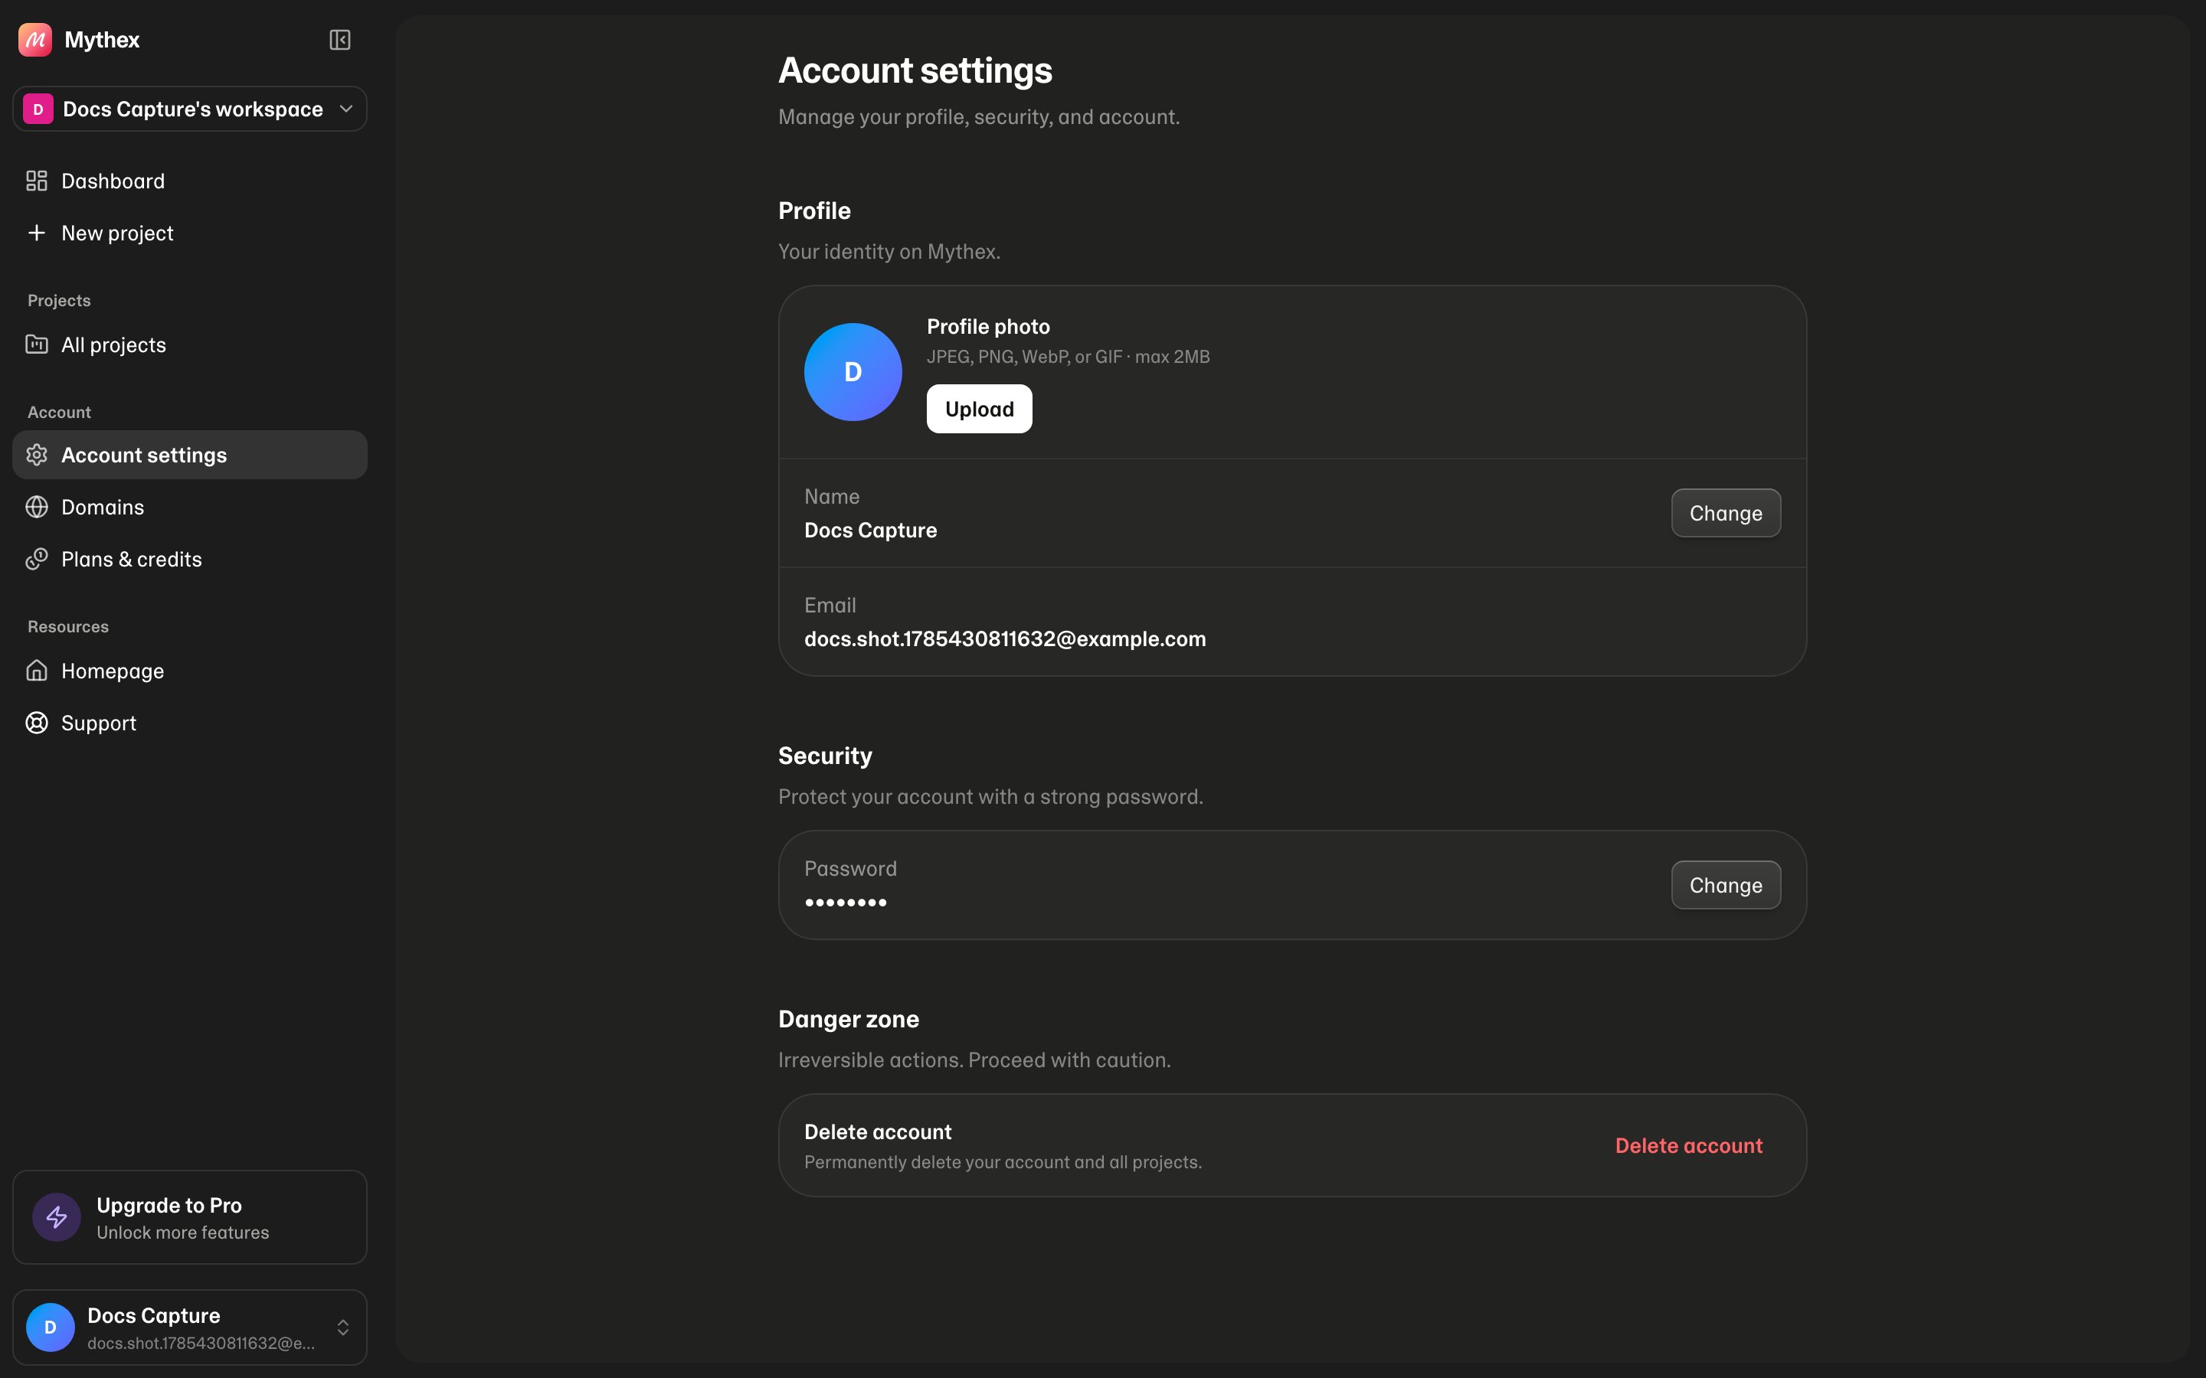The image size is (2206, 1378).
Task: Click the Upgrade to Pro card
Action: (x=190, y=1216)
